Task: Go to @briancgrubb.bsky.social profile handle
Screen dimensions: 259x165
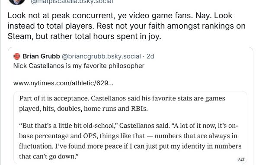Action: [102, 56]
